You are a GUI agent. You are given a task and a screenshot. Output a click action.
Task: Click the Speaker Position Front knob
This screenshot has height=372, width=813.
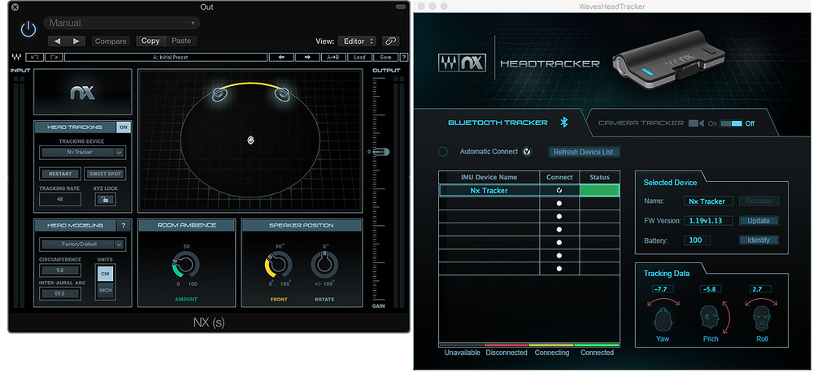click(278, 265)
